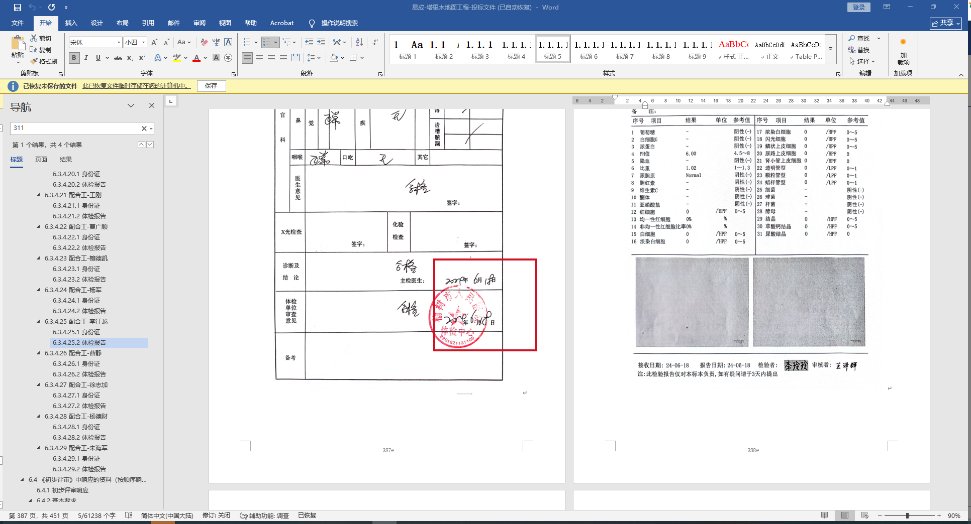Apply distributed alignment to the paragraph
Viewport: 971px width, 524px height.
point(296,58)
